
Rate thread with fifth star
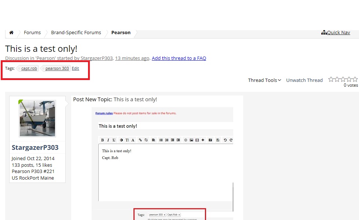(x=355, y=79)
